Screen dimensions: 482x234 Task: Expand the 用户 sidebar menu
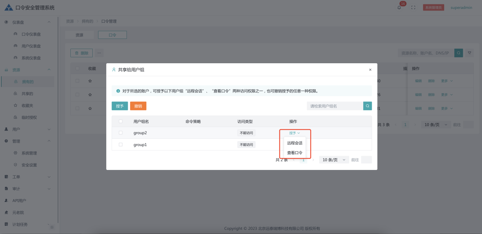(x=27, y=129)
